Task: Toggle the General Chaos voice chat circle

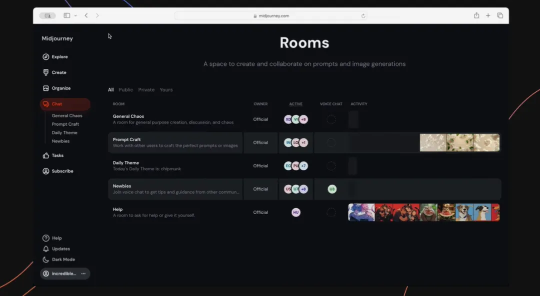Action: click(331, 119)
